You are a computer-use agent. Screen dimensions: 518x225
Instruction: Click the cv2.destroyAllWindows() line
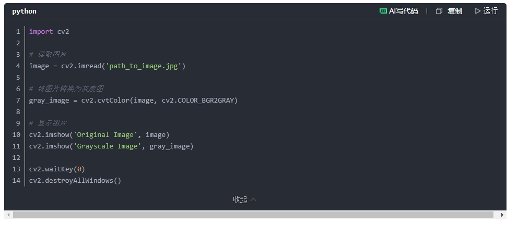coord(75,181)
